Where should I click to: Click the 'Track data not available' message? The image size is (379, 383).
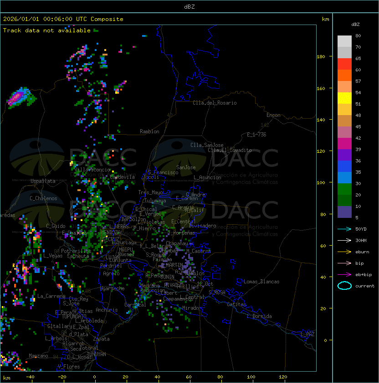point(47,30)
